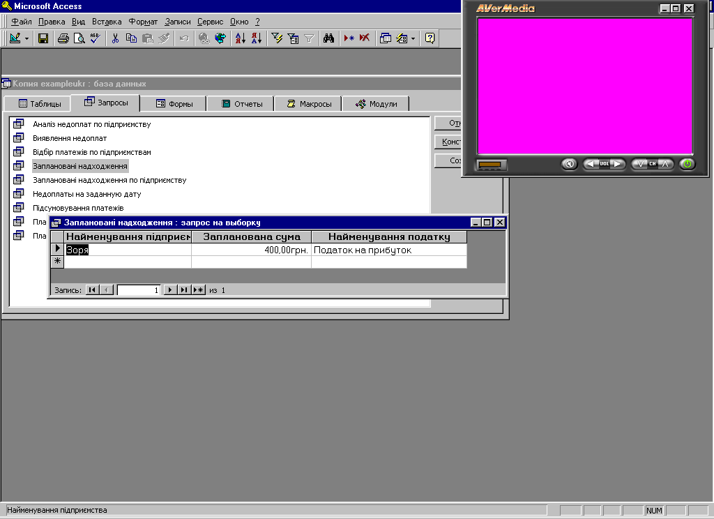The height and width of the screenshot is (519, 714).
Task: Click new record navigation button
Action: click(x=199, y=289)
